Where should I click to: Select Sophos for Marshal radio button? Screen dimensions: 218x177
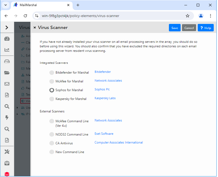(52, 90)
